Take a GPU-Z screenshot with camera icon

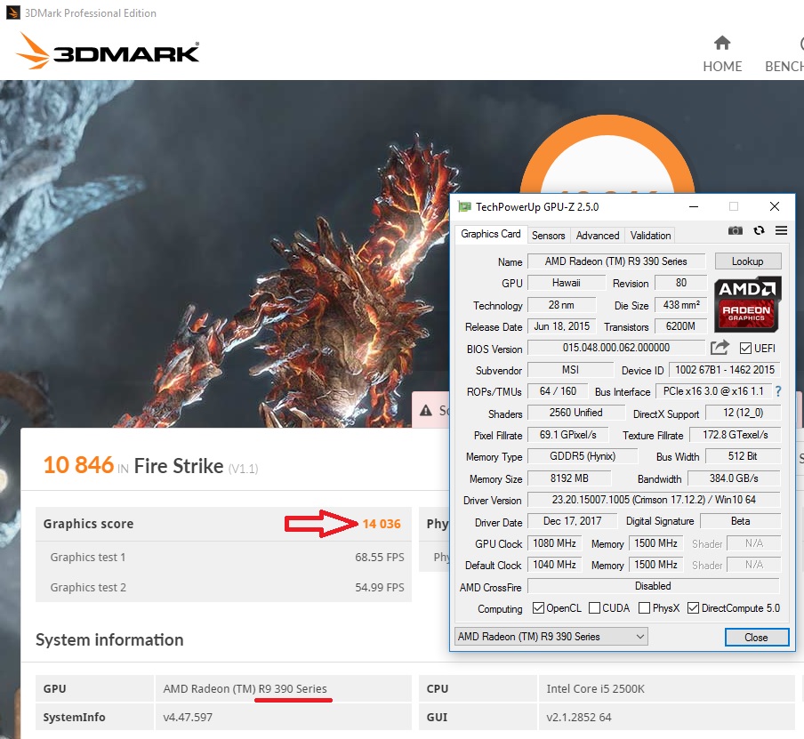coord(736,231)
